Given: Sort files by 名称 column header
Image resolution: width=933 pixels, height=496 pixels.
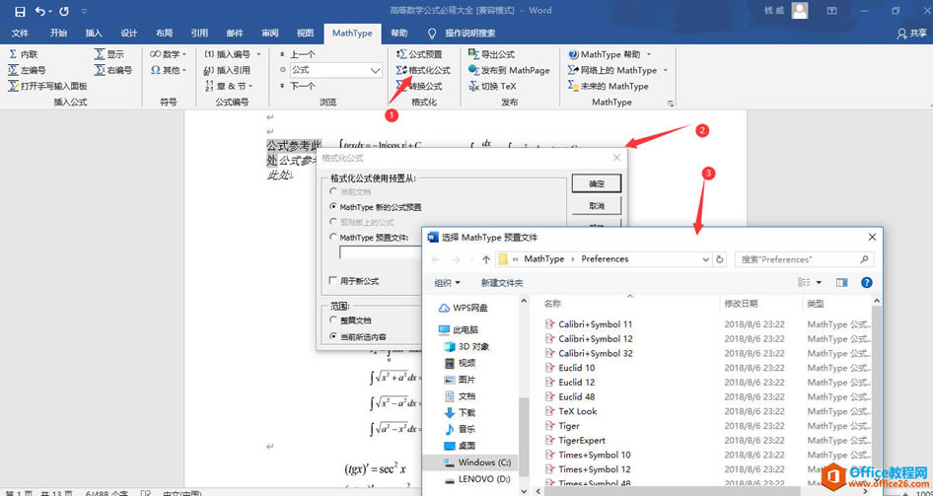Looking at the screenshot, I should pos(552,304).
